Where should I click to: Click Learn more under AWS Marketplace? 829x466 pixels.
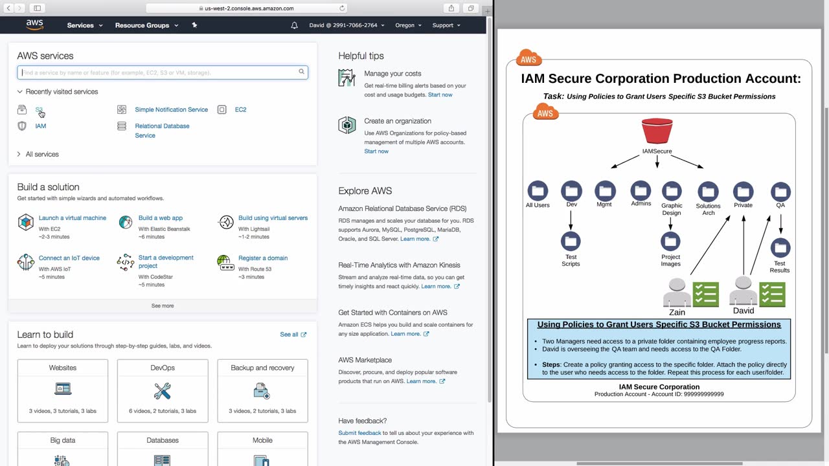pos(426,381)
